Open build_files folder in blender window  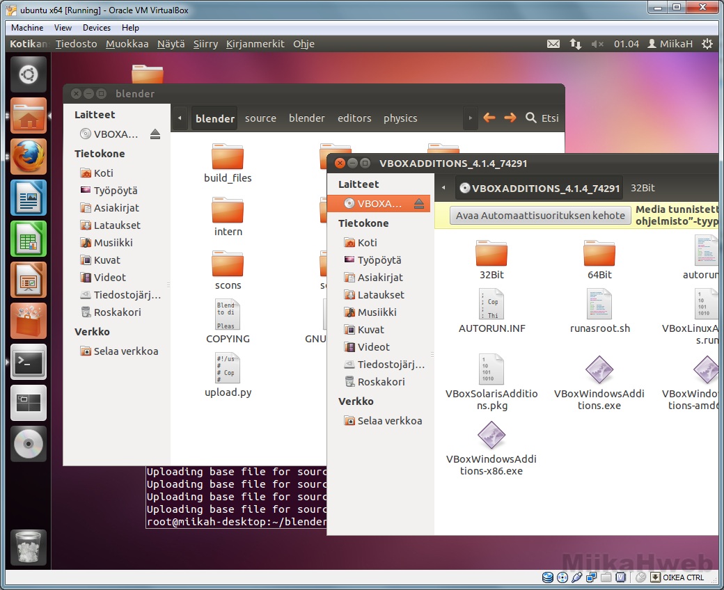[x=228, y=163]
